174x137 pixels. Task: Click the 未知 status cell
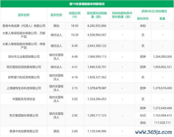pos(143,26)
